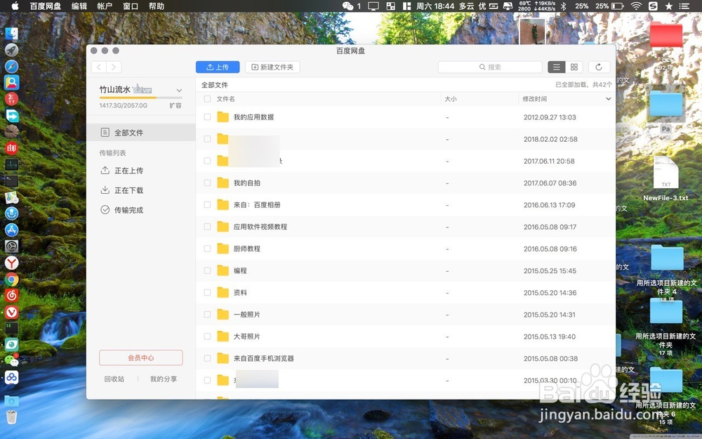Select 传输完成 (completed transfers) in sidebar
Image resolution: width=702 pixels, height=439 pixels.
129,209
